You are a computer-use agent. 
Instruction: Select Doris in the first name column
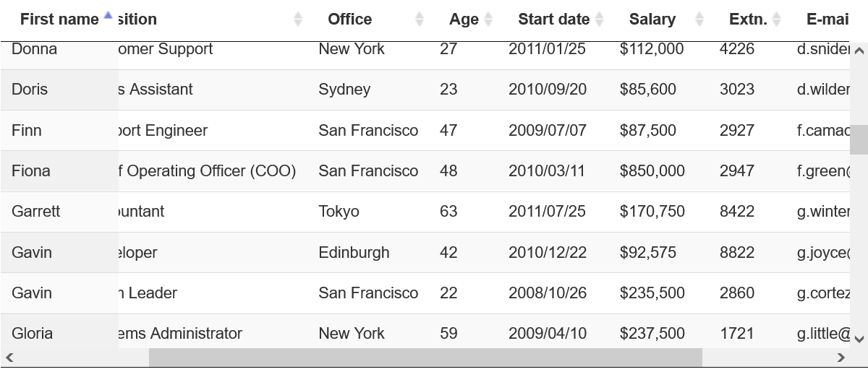point(30,90)
